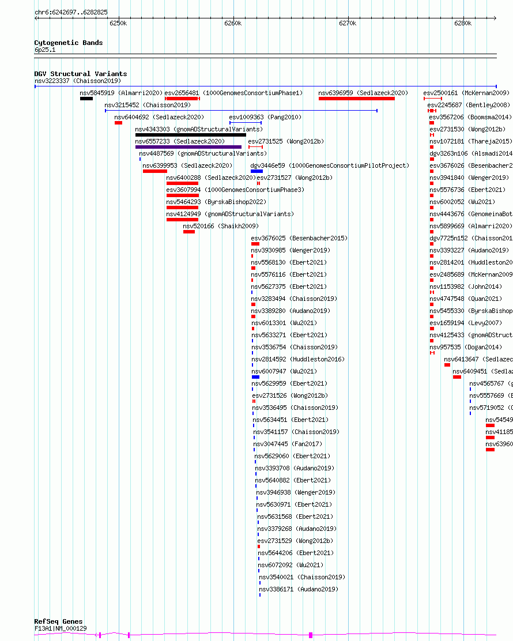Viewport: 513px width, 641px height.
Task: Open nsv6400288 (Sedlazeck2020) variant
Action: 211,178
